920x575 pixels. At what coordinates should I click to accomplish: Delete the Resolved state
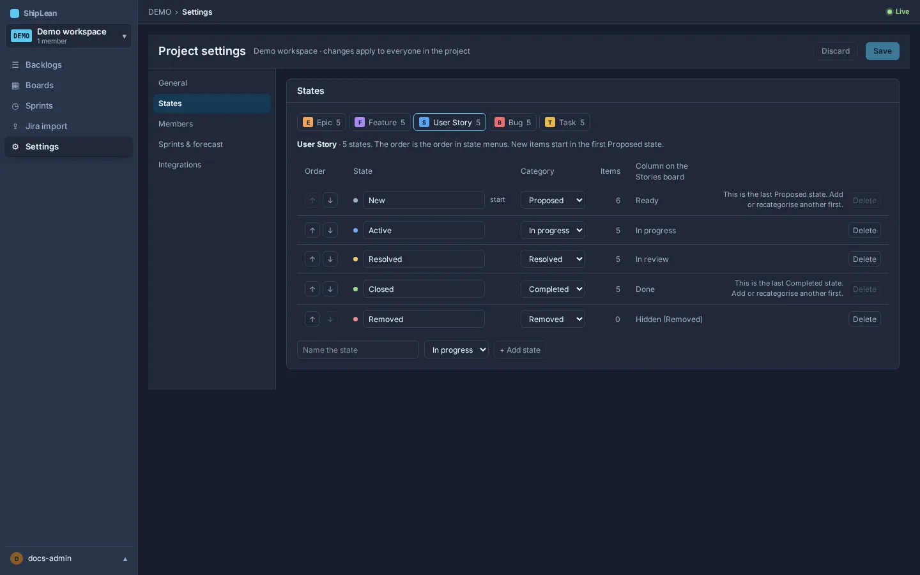(x=864, y=259)
